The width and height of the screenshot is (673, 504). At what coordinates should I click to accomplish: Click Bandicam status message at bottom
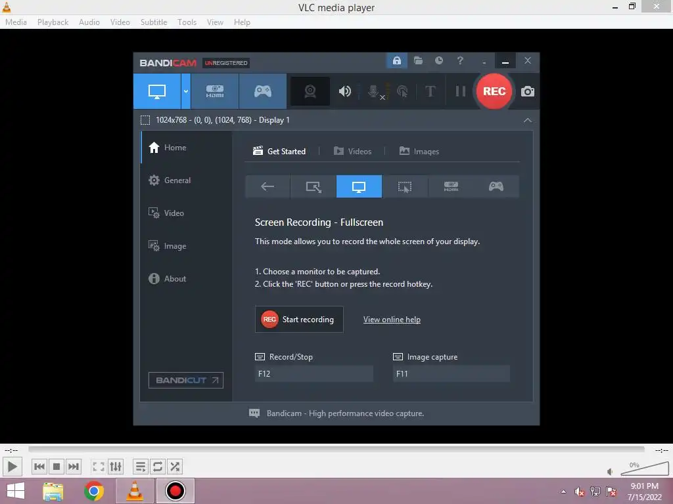pos(345,413)
